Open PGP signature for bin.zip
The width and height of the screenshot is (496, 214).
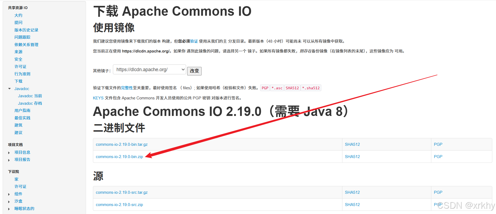point(438,157)
